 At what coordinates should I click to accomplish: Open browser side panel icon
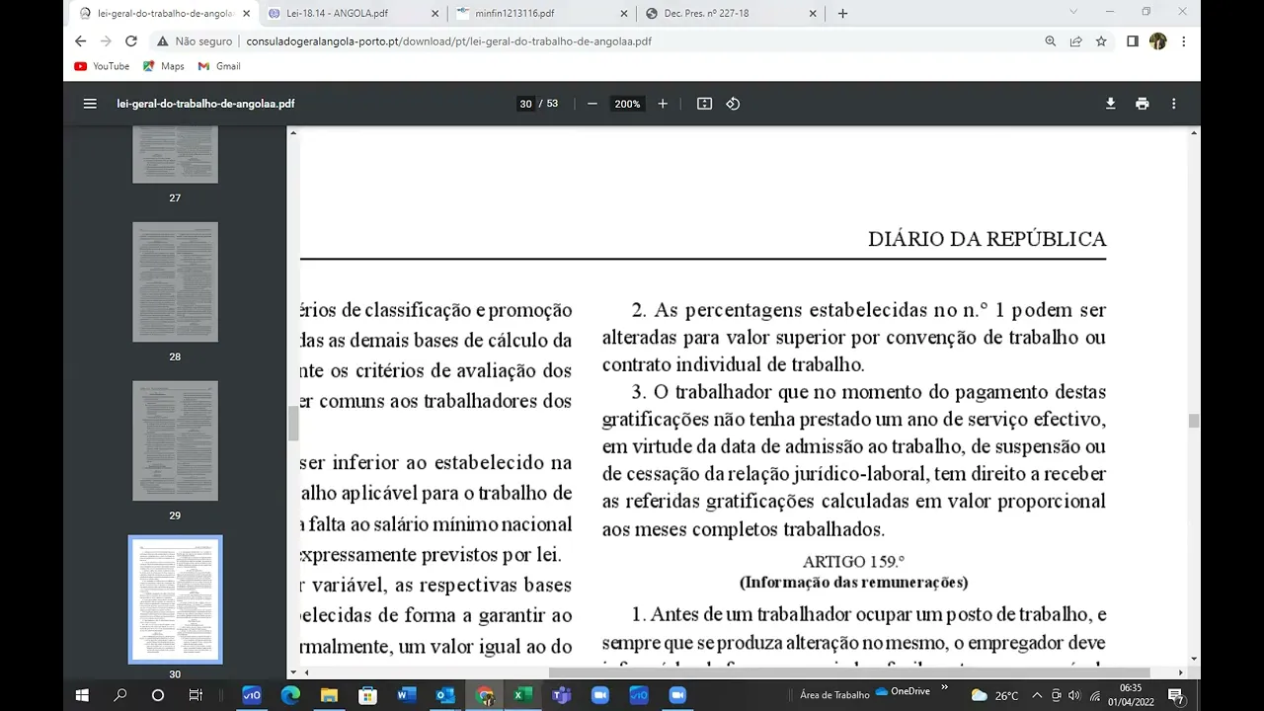(x=1133, y=41)
